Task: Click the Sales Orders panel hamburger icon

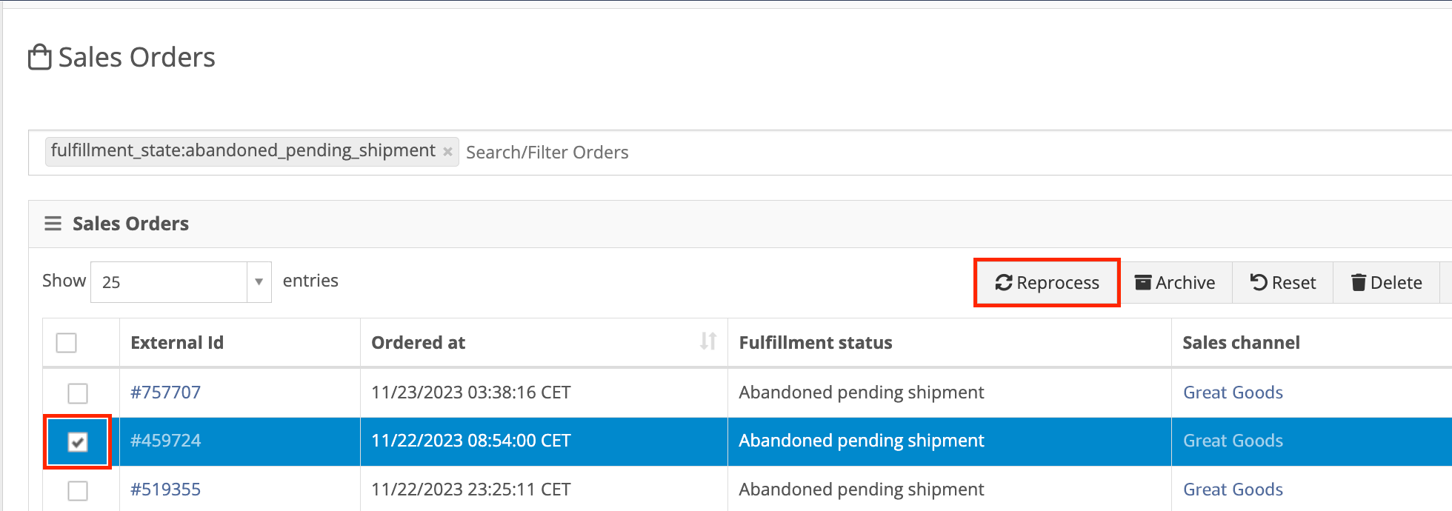Action: tap(53, 223)
